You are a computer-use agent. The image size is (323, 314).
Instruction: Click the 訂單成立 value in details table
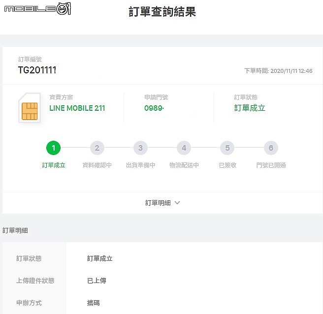(99, 258)
